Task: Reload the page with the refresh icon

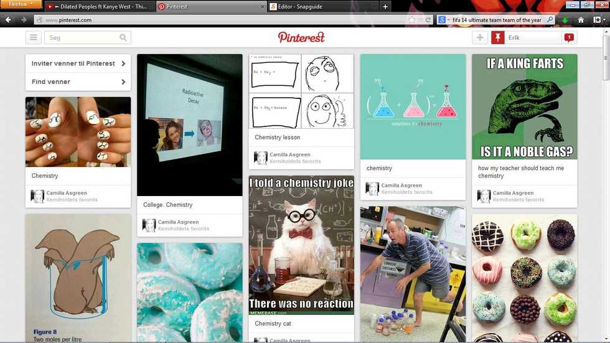Action: click(x=428, y=20)
